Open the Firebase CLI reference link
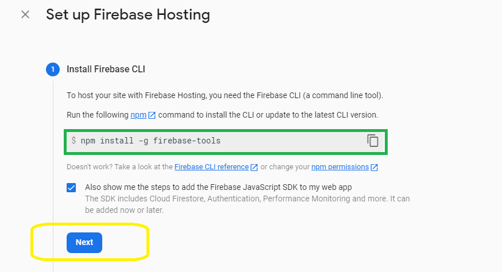The width and height of the screenshot is (502, 272). 211,167
